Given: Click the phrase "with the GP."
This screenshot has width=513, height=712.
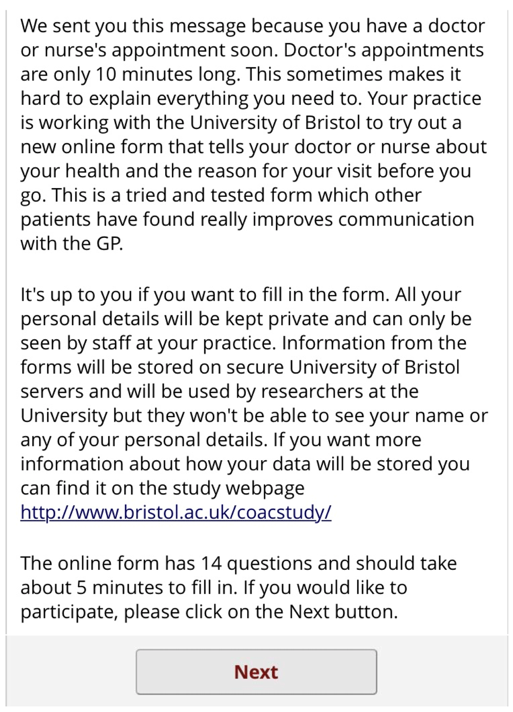Looking at the screenshot, I should pos(72,243).
